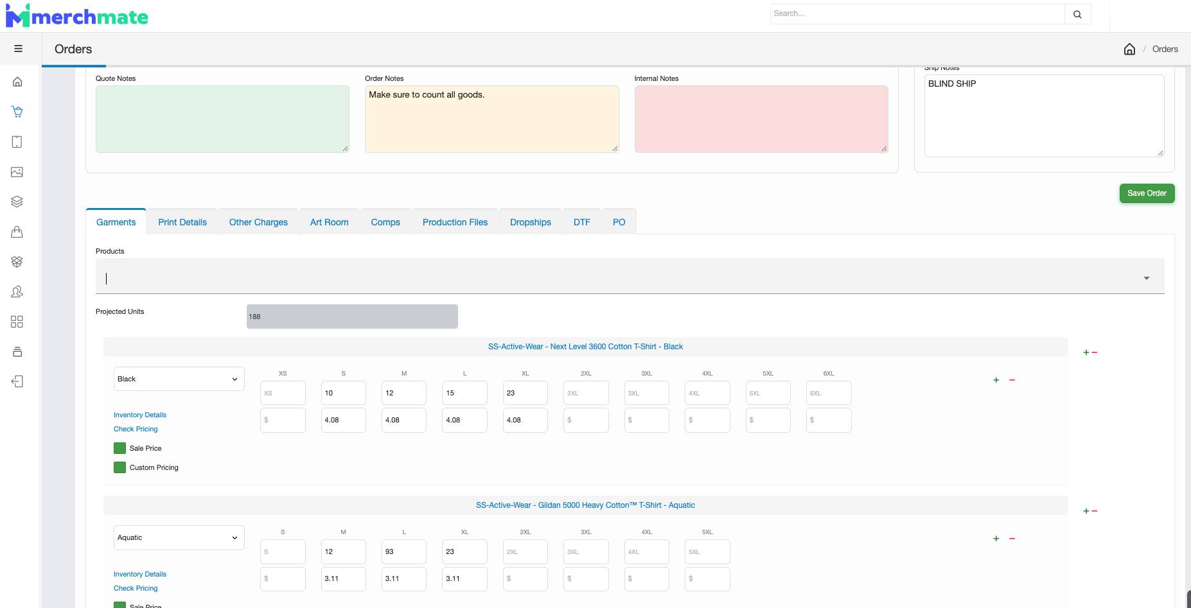Open the shopping cart orders icon in sidebar
The height and width of the screenshot is (608, 1191).
tap(17, 112)
